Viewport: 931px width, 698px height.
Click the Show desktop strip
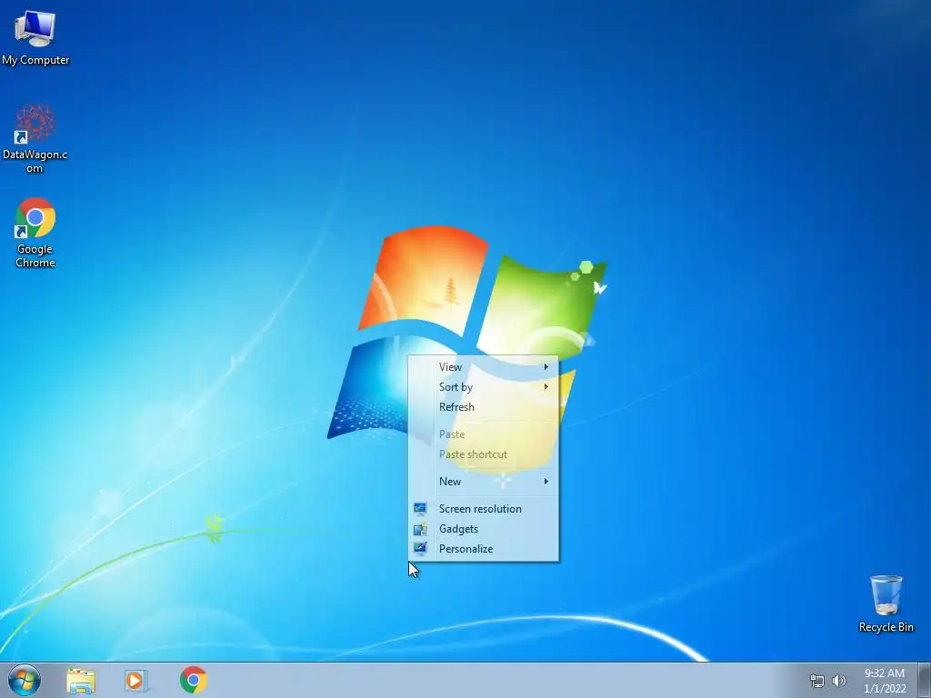(925, 680)
